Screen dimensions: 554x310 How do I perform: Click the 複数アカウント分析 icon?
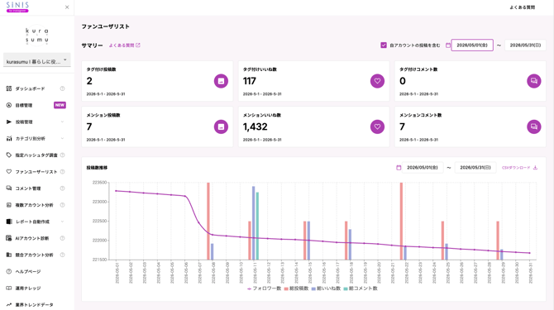[9, 205]
